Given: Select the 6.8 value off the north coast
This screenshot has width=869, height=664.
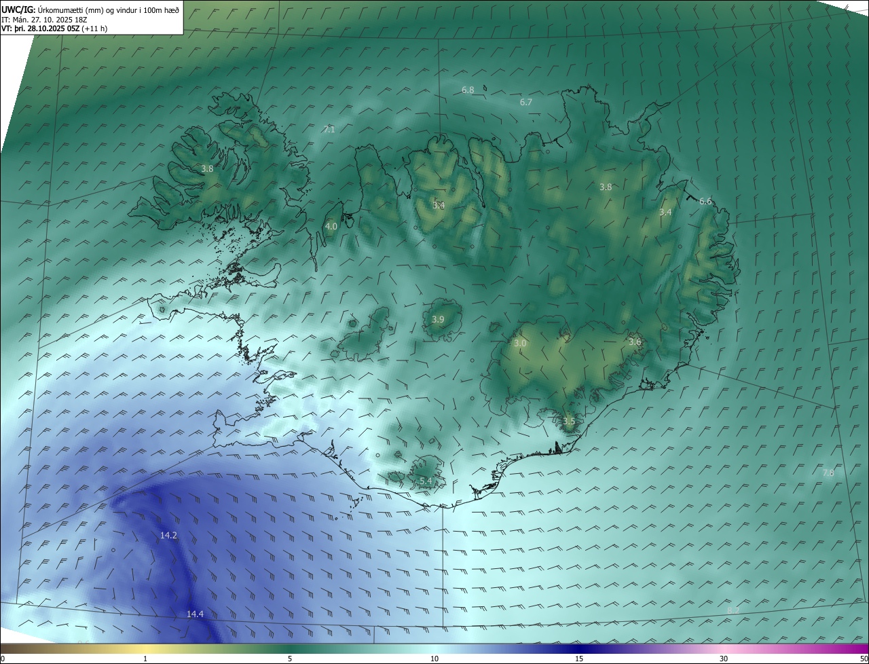Looking at the screenshot, I should [x=468, y=90].
